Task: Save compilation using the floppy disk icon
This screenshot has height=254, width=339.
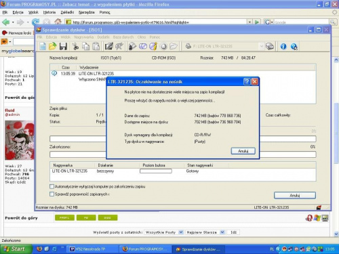Action: pos(63,46)
